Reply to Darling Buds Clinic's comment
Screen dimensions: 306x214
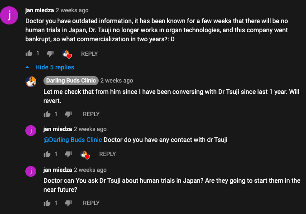coord(91,114)
